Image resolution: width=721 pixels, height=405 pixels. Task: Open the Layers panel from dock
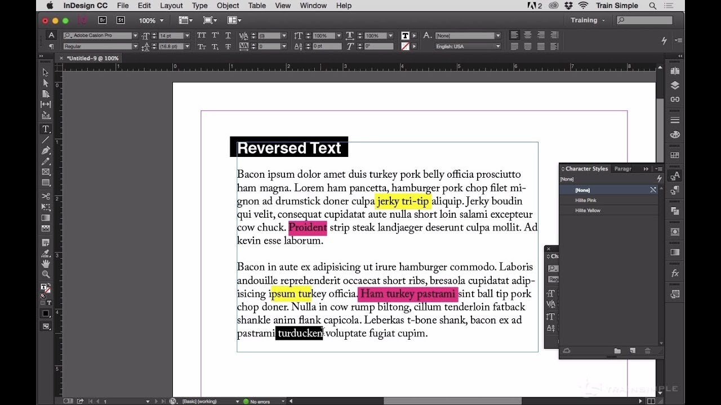[675, 85]
